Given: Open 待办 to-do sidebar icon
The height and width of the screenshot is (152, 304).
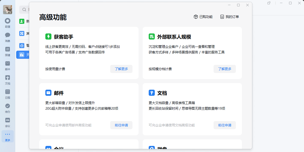Looking at the screenshot, I should tap(8, 108).
